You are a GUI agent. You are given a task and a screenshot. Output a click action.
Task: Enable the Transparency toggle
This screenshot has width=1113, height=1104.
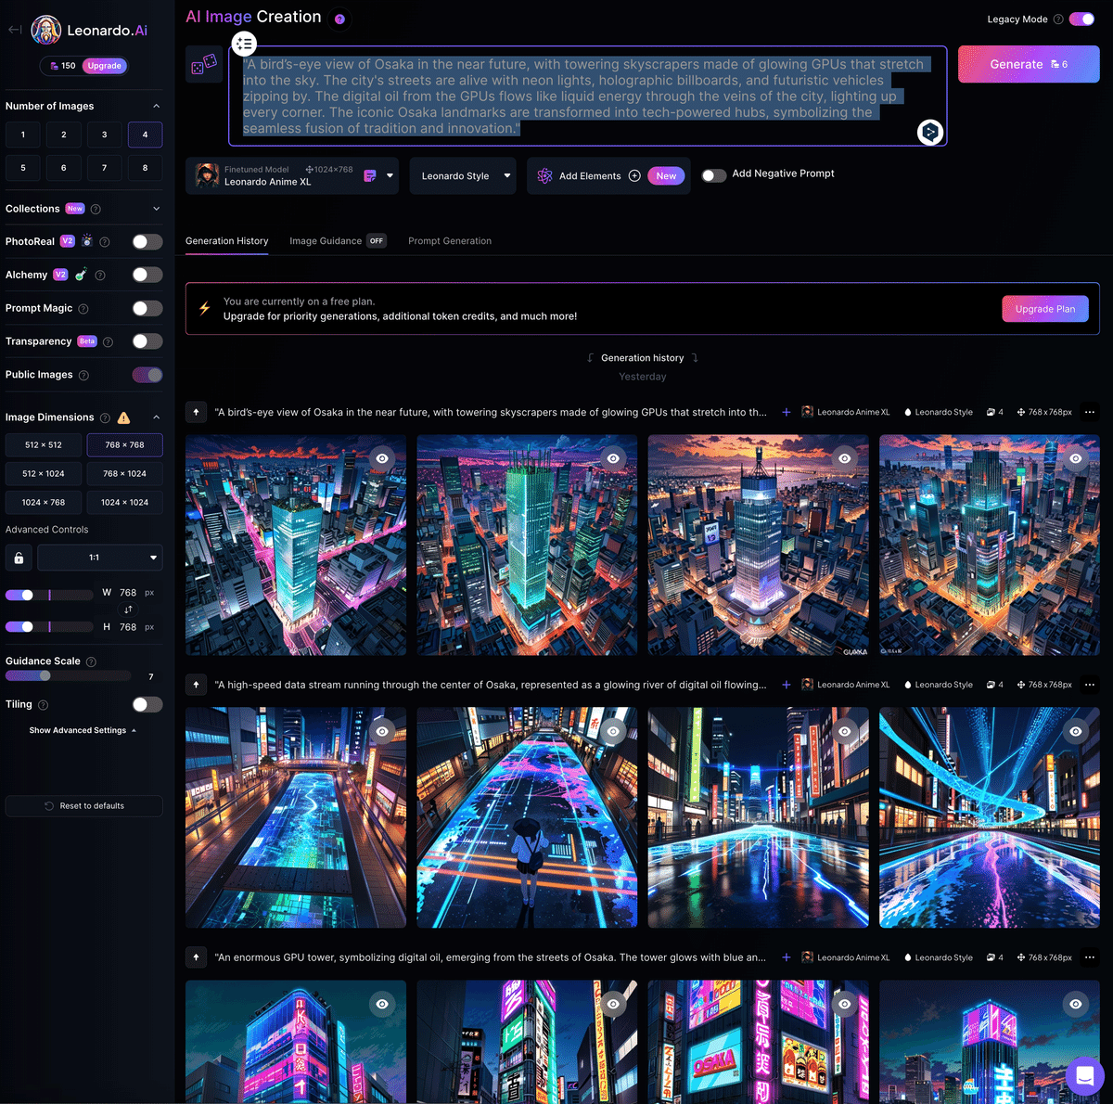[147, 341]
